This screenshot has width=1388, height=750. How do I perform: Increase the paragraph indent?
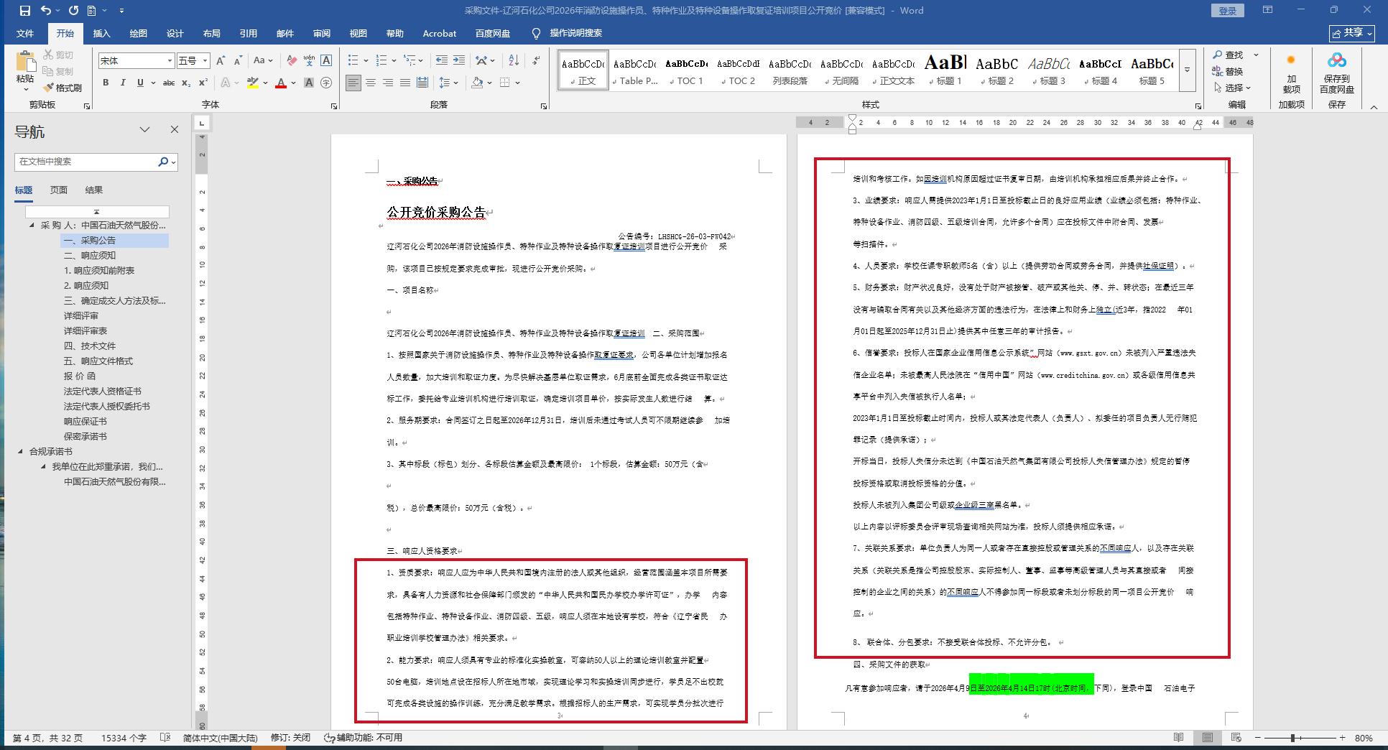pyautogui.click(x=458, y=61)
